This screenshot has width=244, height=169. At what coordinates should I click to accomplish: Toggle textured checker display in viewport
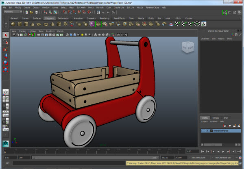tap(78, 35)
